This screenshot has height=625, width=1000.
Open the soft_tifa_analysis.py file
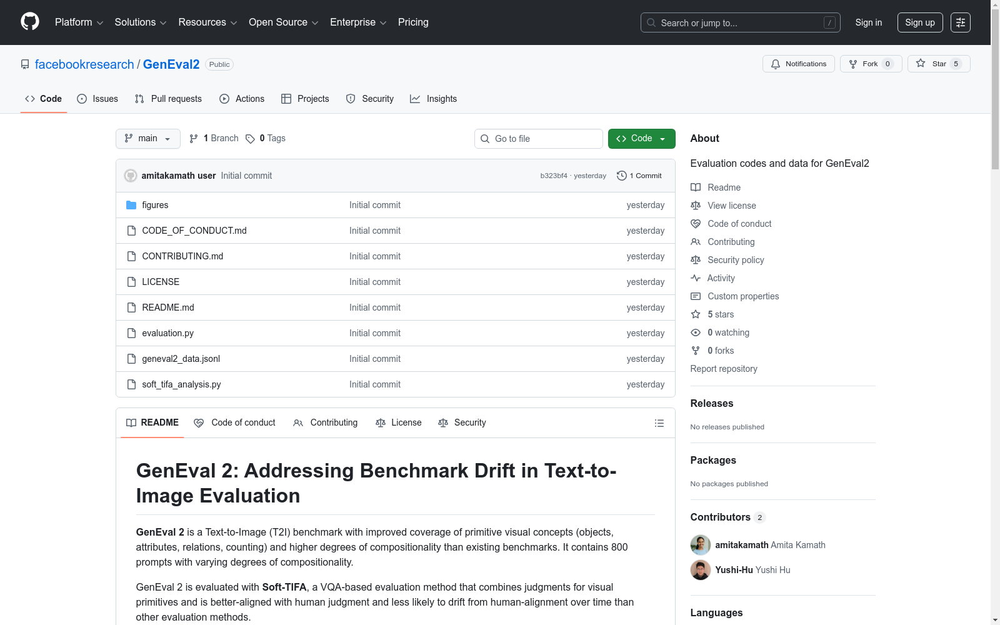pyautogui.click(x=181, y=384)
